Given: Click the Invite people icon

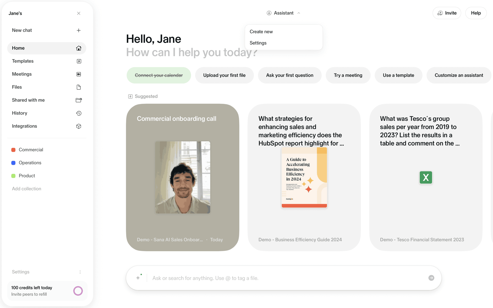Looking at the screenshot, I should [x=440, y=13].
